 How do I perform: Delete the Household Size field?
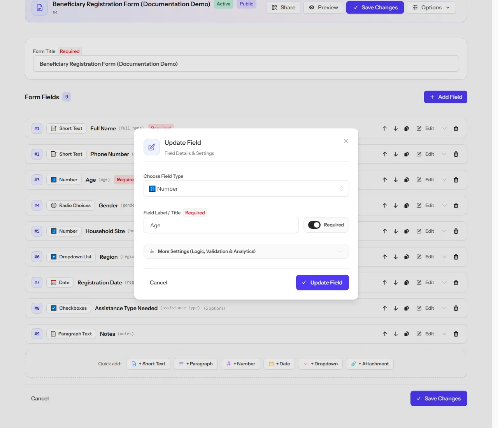click(x=456, y=231)
